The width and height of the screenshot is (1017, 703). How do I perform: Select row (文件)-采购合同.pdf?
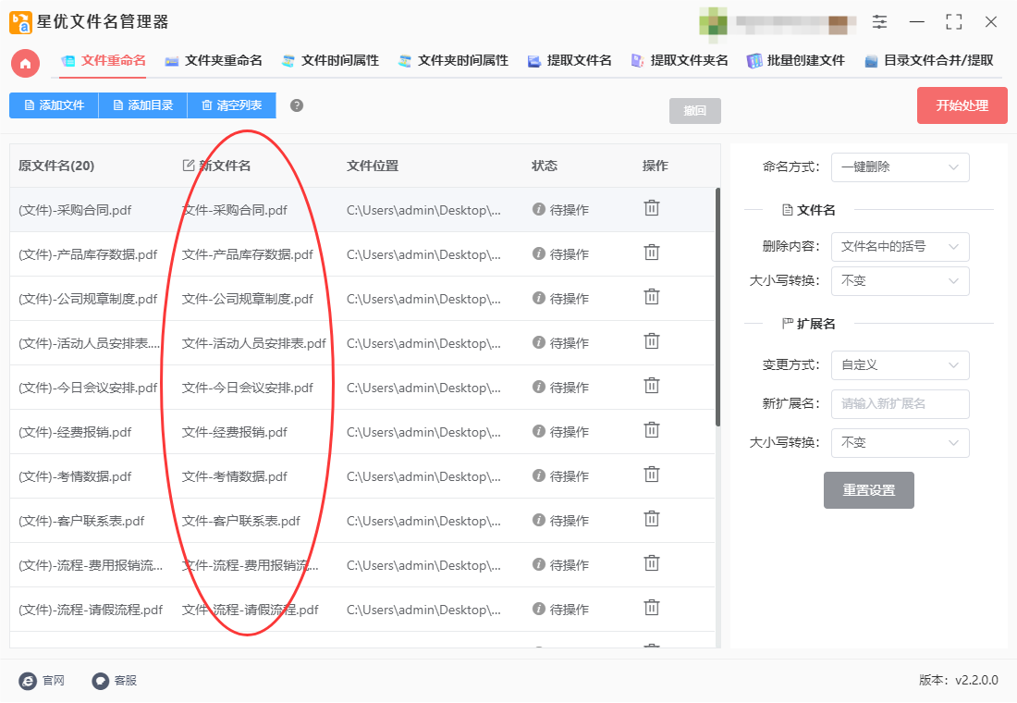pyautogui.click(x=361, y=210)
